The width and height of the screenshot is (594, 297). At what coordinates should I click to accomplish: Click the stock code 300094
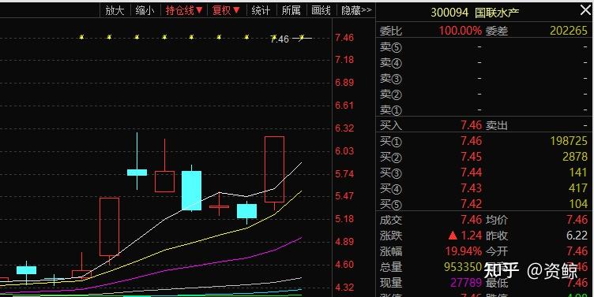coord(449,13)
